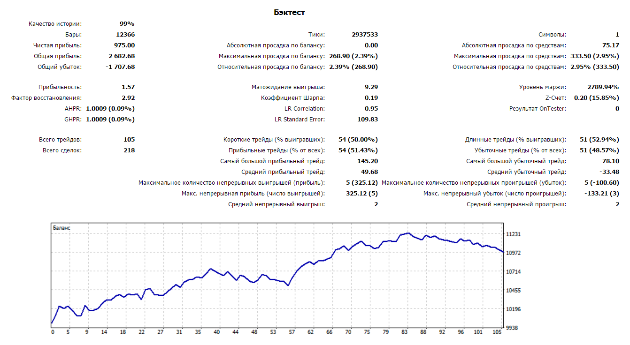Click the Коэффициент Шарпа label
The height and width of the screenshot is (345, 630).
point(293,98)
